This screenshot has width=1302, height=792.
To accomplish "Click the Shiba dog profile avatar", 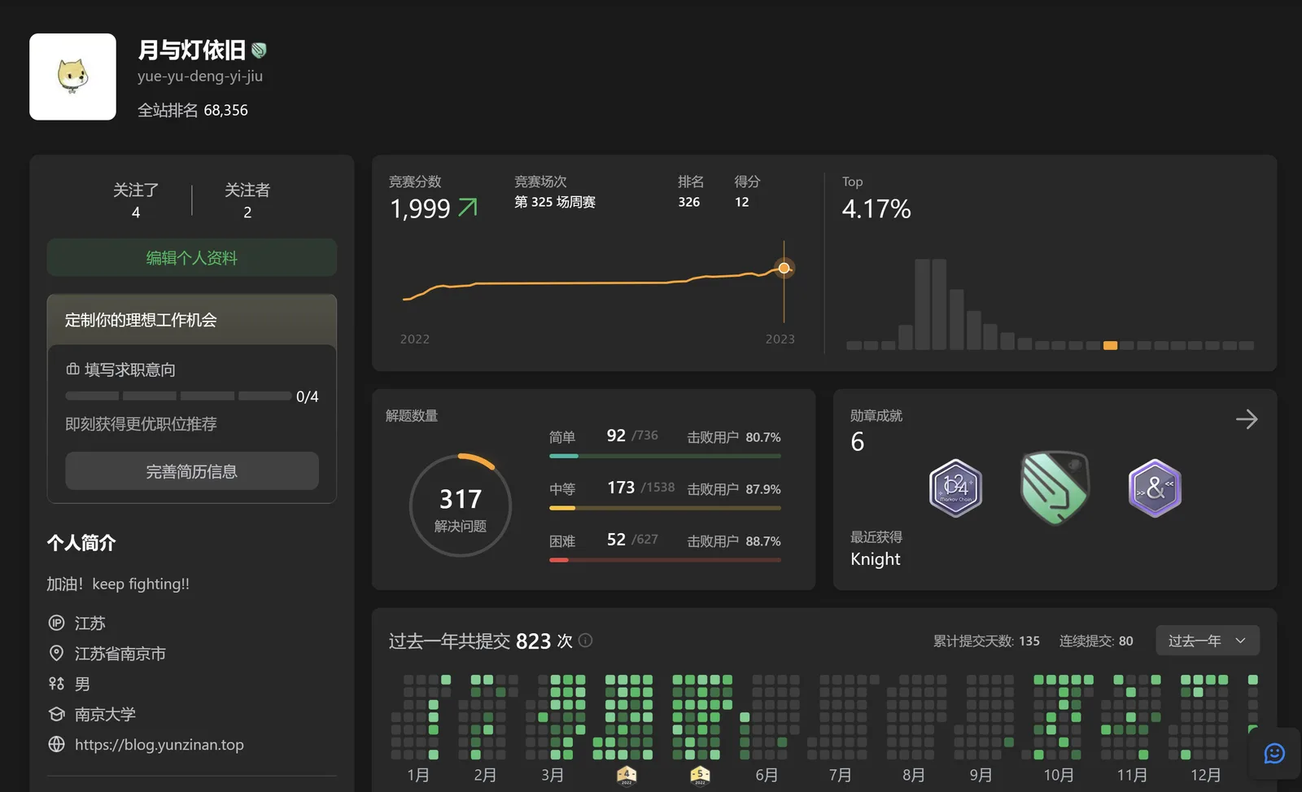I will 72,77.
